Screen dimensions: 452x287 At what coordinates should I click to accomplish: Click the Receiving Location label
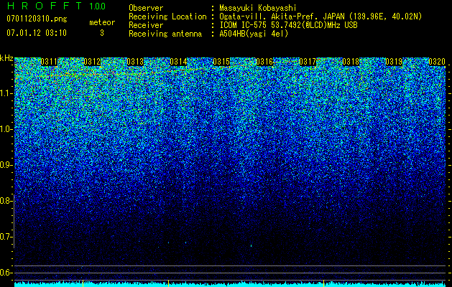click(167, 17)
